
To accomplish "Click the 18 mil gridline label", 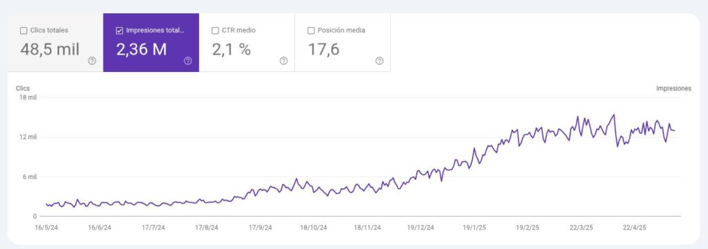I will 27,97.
